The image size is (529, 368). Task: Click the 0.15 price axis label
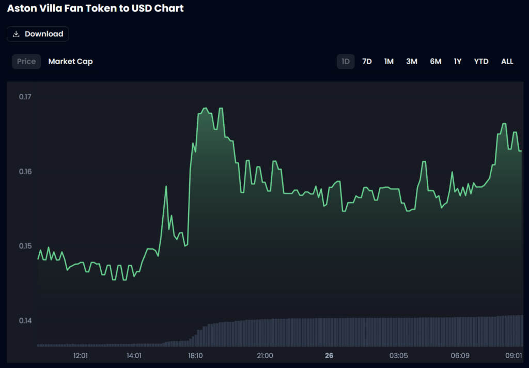[25, 246]
